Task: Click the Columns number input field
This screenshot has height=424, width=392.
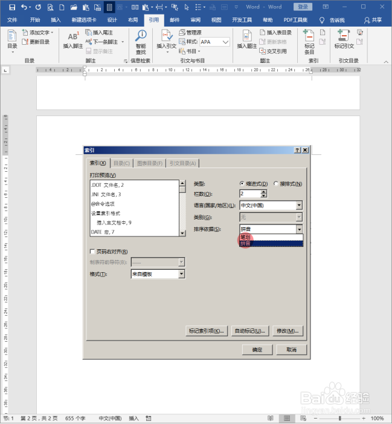Action: pyautogui.click(x=250, y=194)
